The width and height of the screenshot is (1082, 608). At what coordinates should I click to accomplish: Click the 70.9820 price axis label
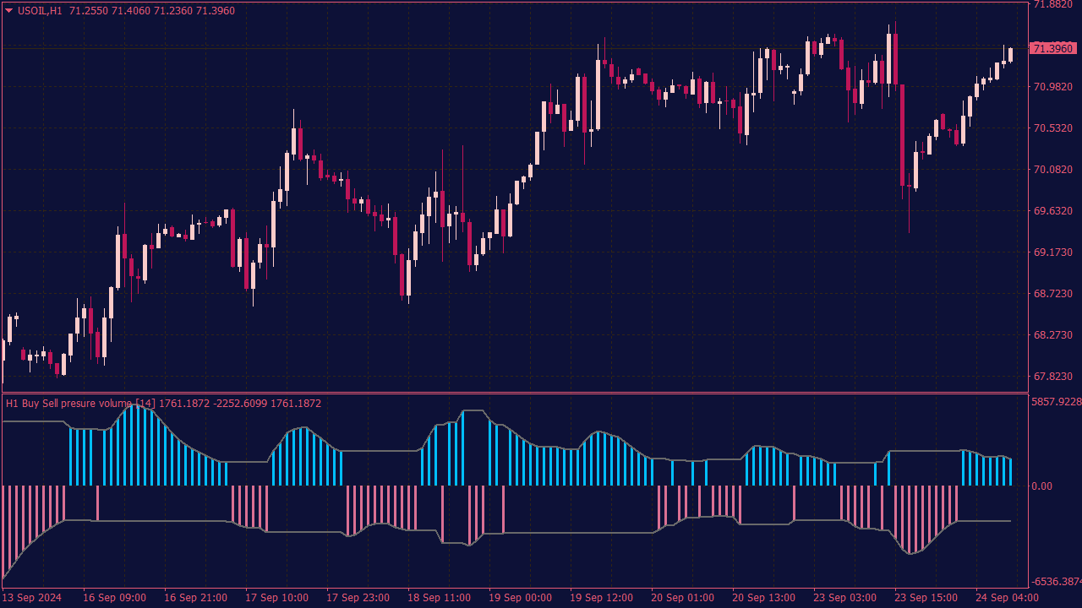coord(1052,87)
